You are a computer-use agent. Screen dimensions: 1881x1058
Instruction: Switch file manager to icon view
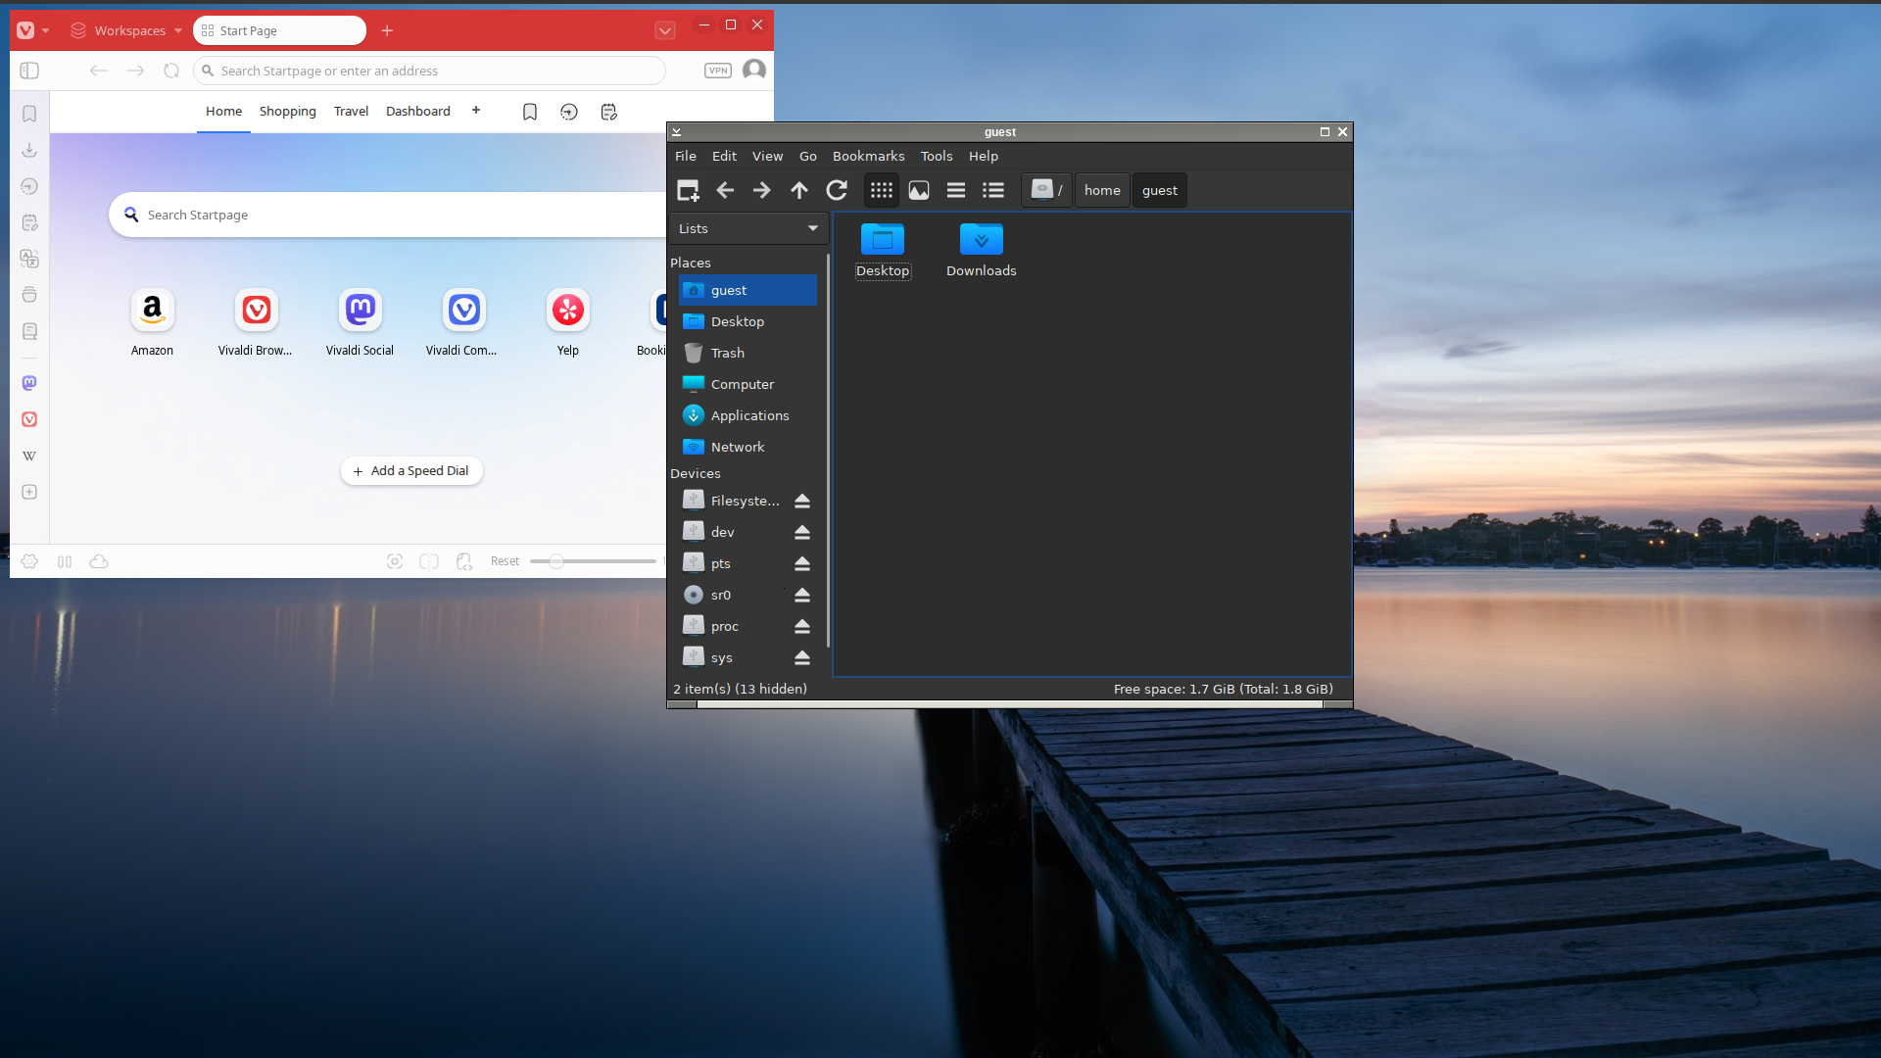pyautogui.click(x=882, y=190)
